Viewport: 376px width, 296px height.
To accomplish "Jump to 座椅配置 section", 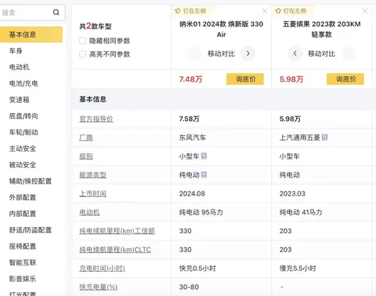I will [23, 247].
